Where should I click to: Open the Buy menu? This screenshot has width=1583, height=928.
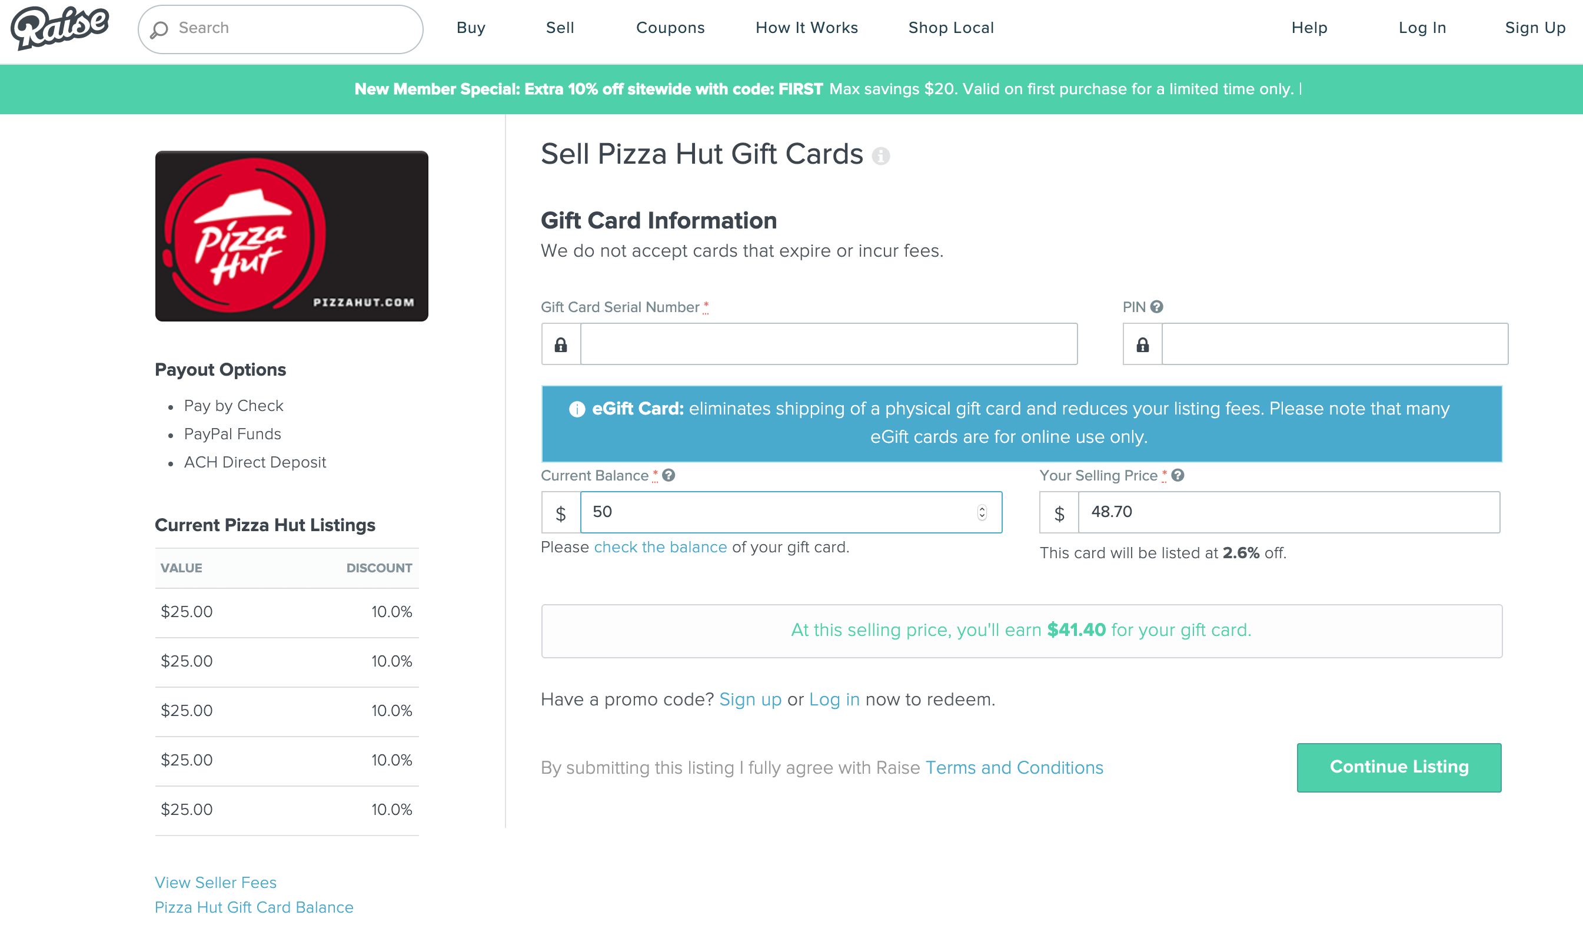pyautogui.click(x=471, y=28)
